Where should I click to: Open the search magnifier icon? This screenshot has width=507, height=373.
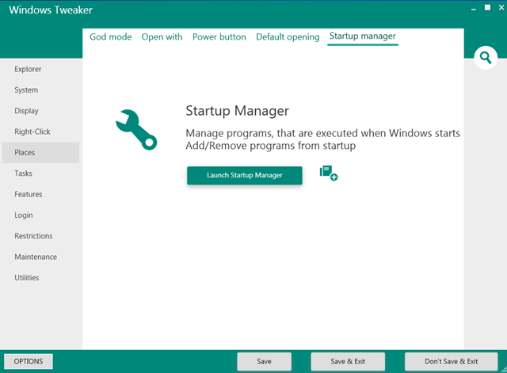click(486, 58)
